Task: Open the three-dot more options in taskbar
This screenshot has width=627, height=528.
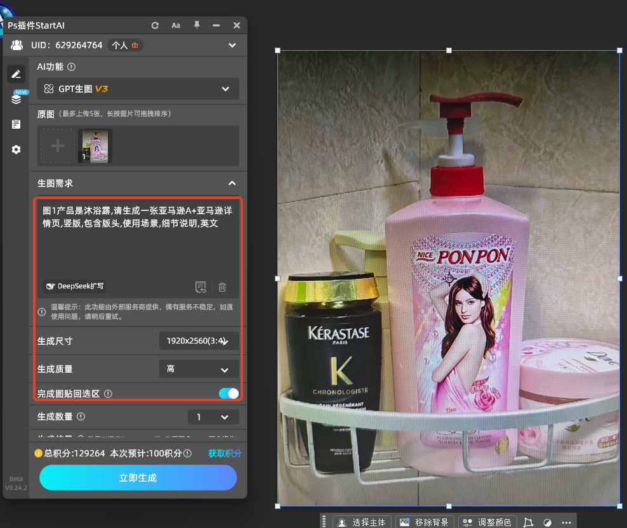Action: point(566,522)
